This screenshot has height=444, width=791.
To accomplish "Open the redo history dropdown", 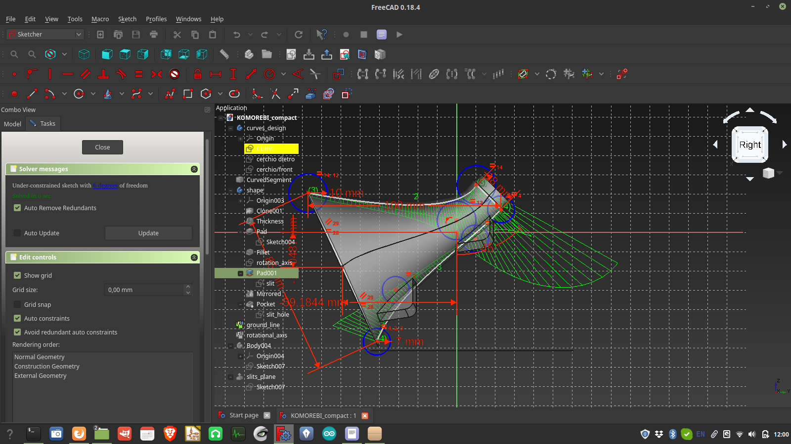I will click(x=279, y=35).
